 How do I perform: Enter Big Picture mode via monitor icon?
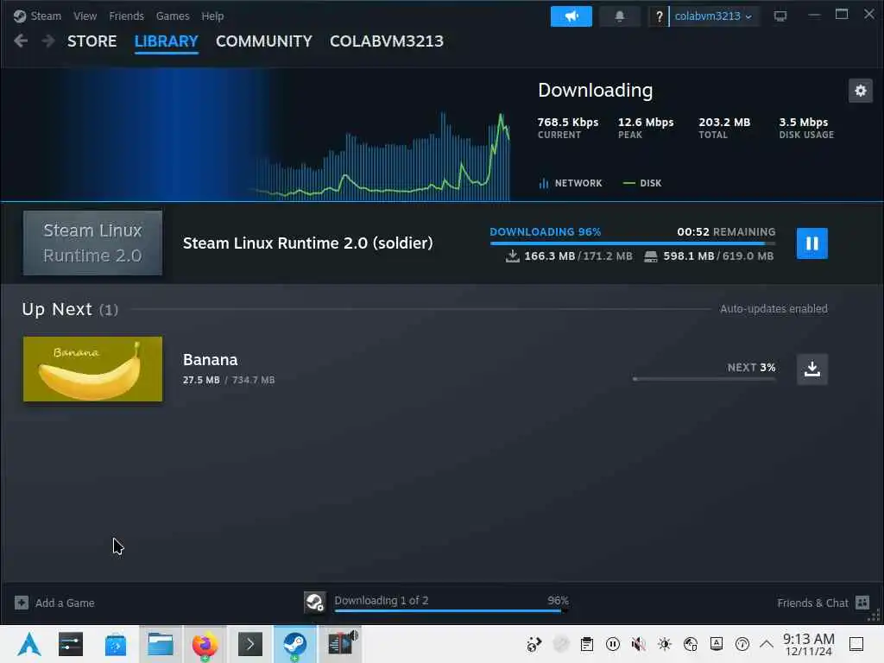point(780,16)
